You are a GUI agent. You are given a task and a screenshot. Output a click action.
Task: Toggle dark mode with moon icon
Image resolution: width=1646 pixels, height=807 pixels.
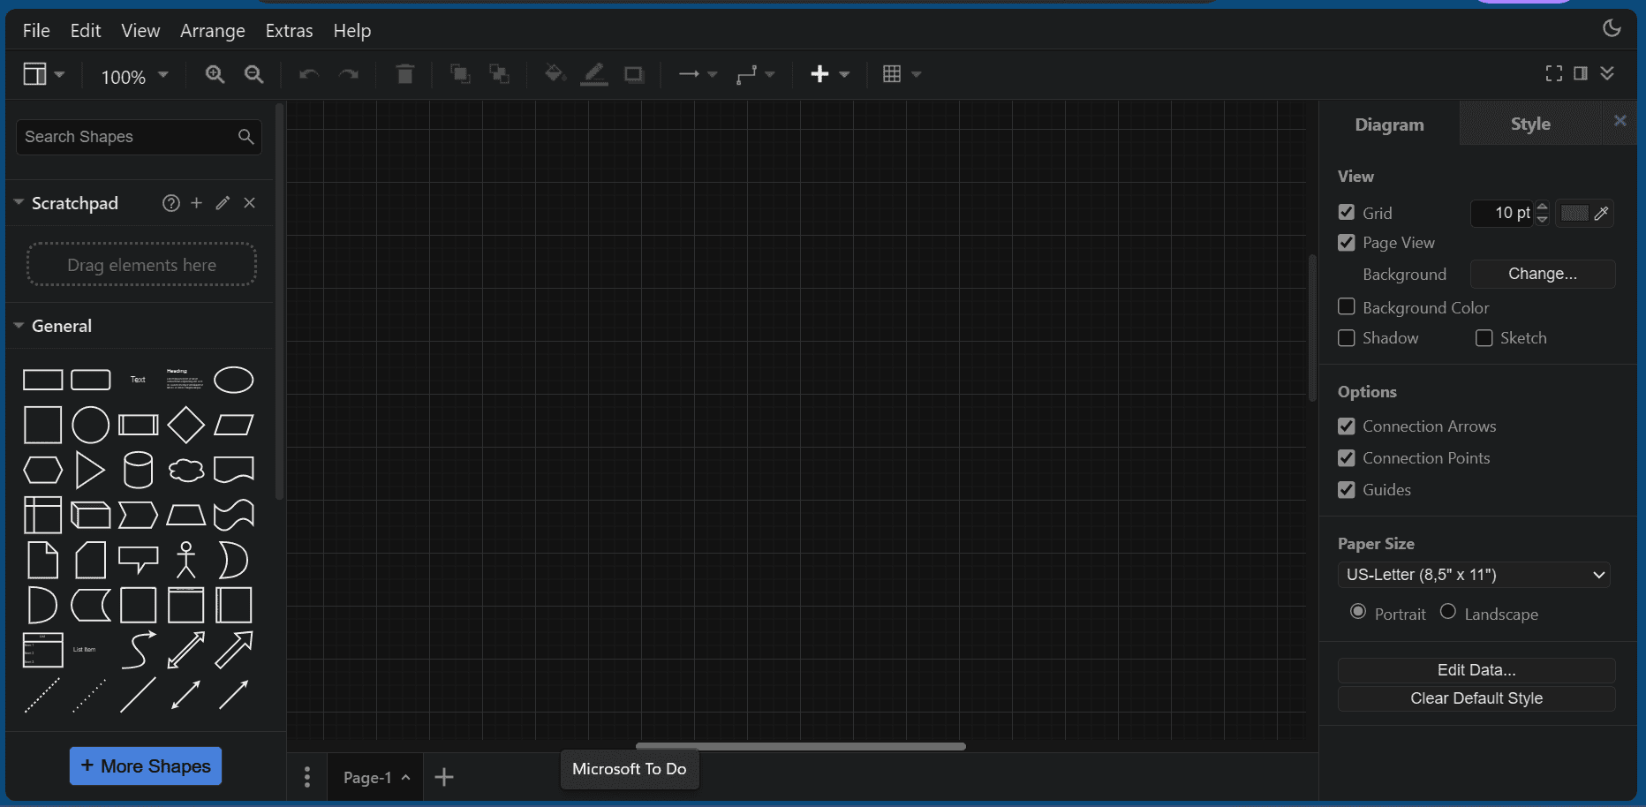[1612, 28]
